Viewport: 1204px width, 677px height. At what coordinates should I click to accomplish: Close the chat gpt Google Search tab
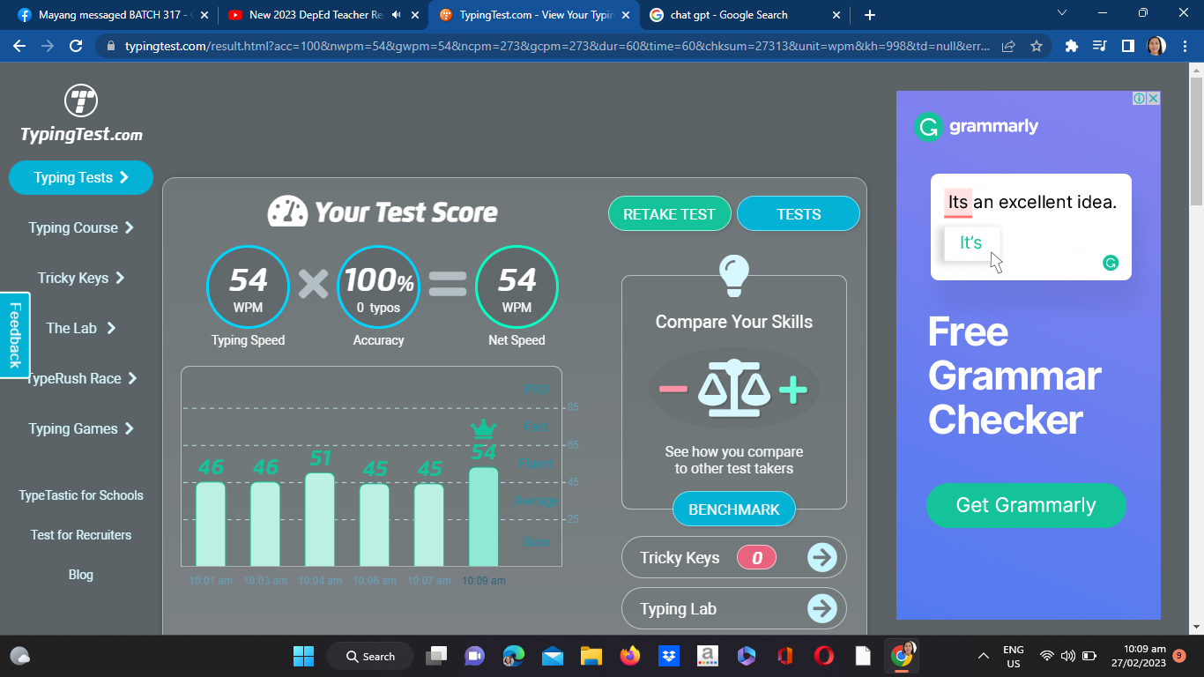pyautogui.click(x=836, y=15)
